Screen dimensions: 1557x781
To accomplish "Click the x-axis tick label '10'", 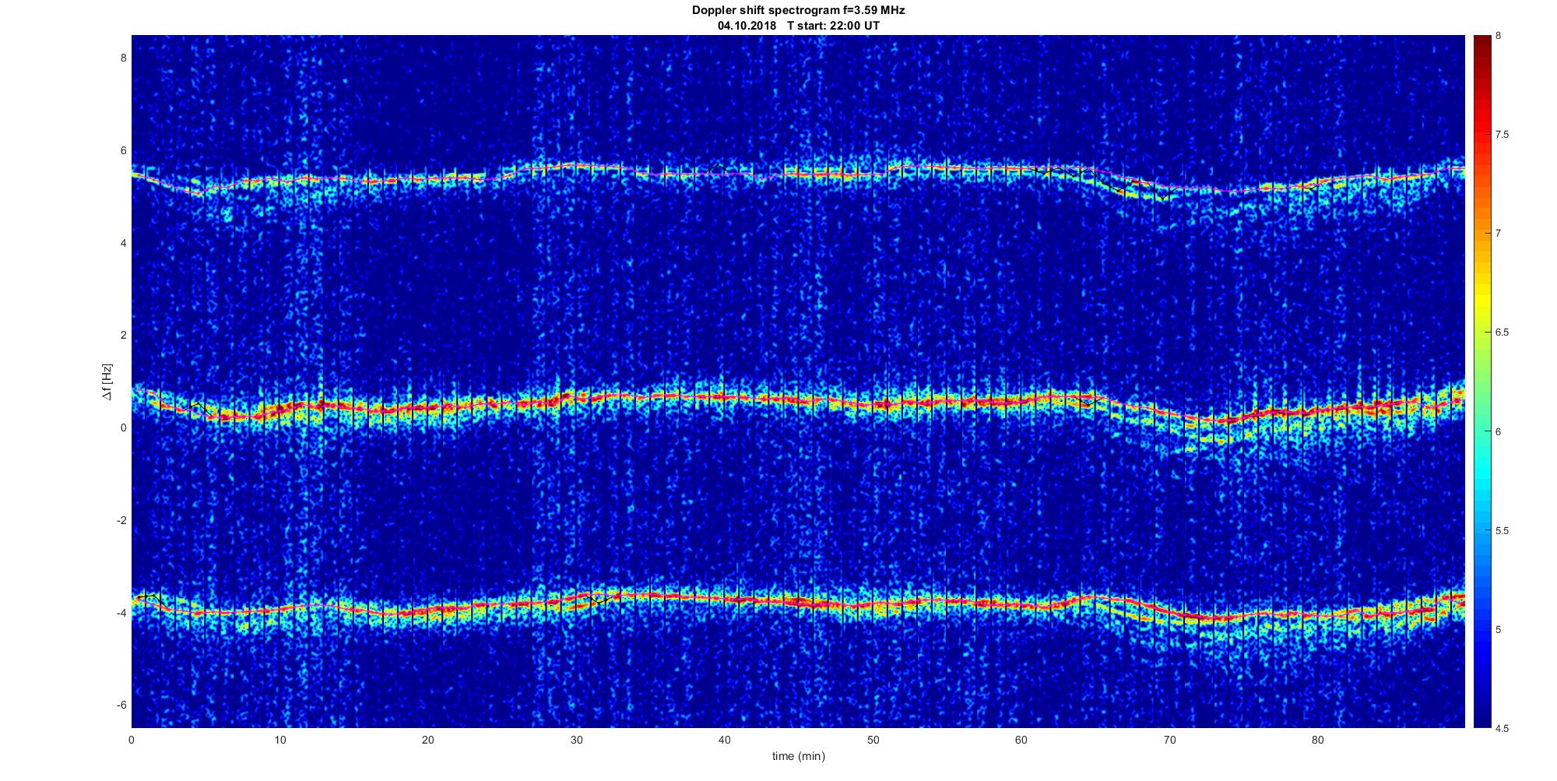I will [280, 740].
